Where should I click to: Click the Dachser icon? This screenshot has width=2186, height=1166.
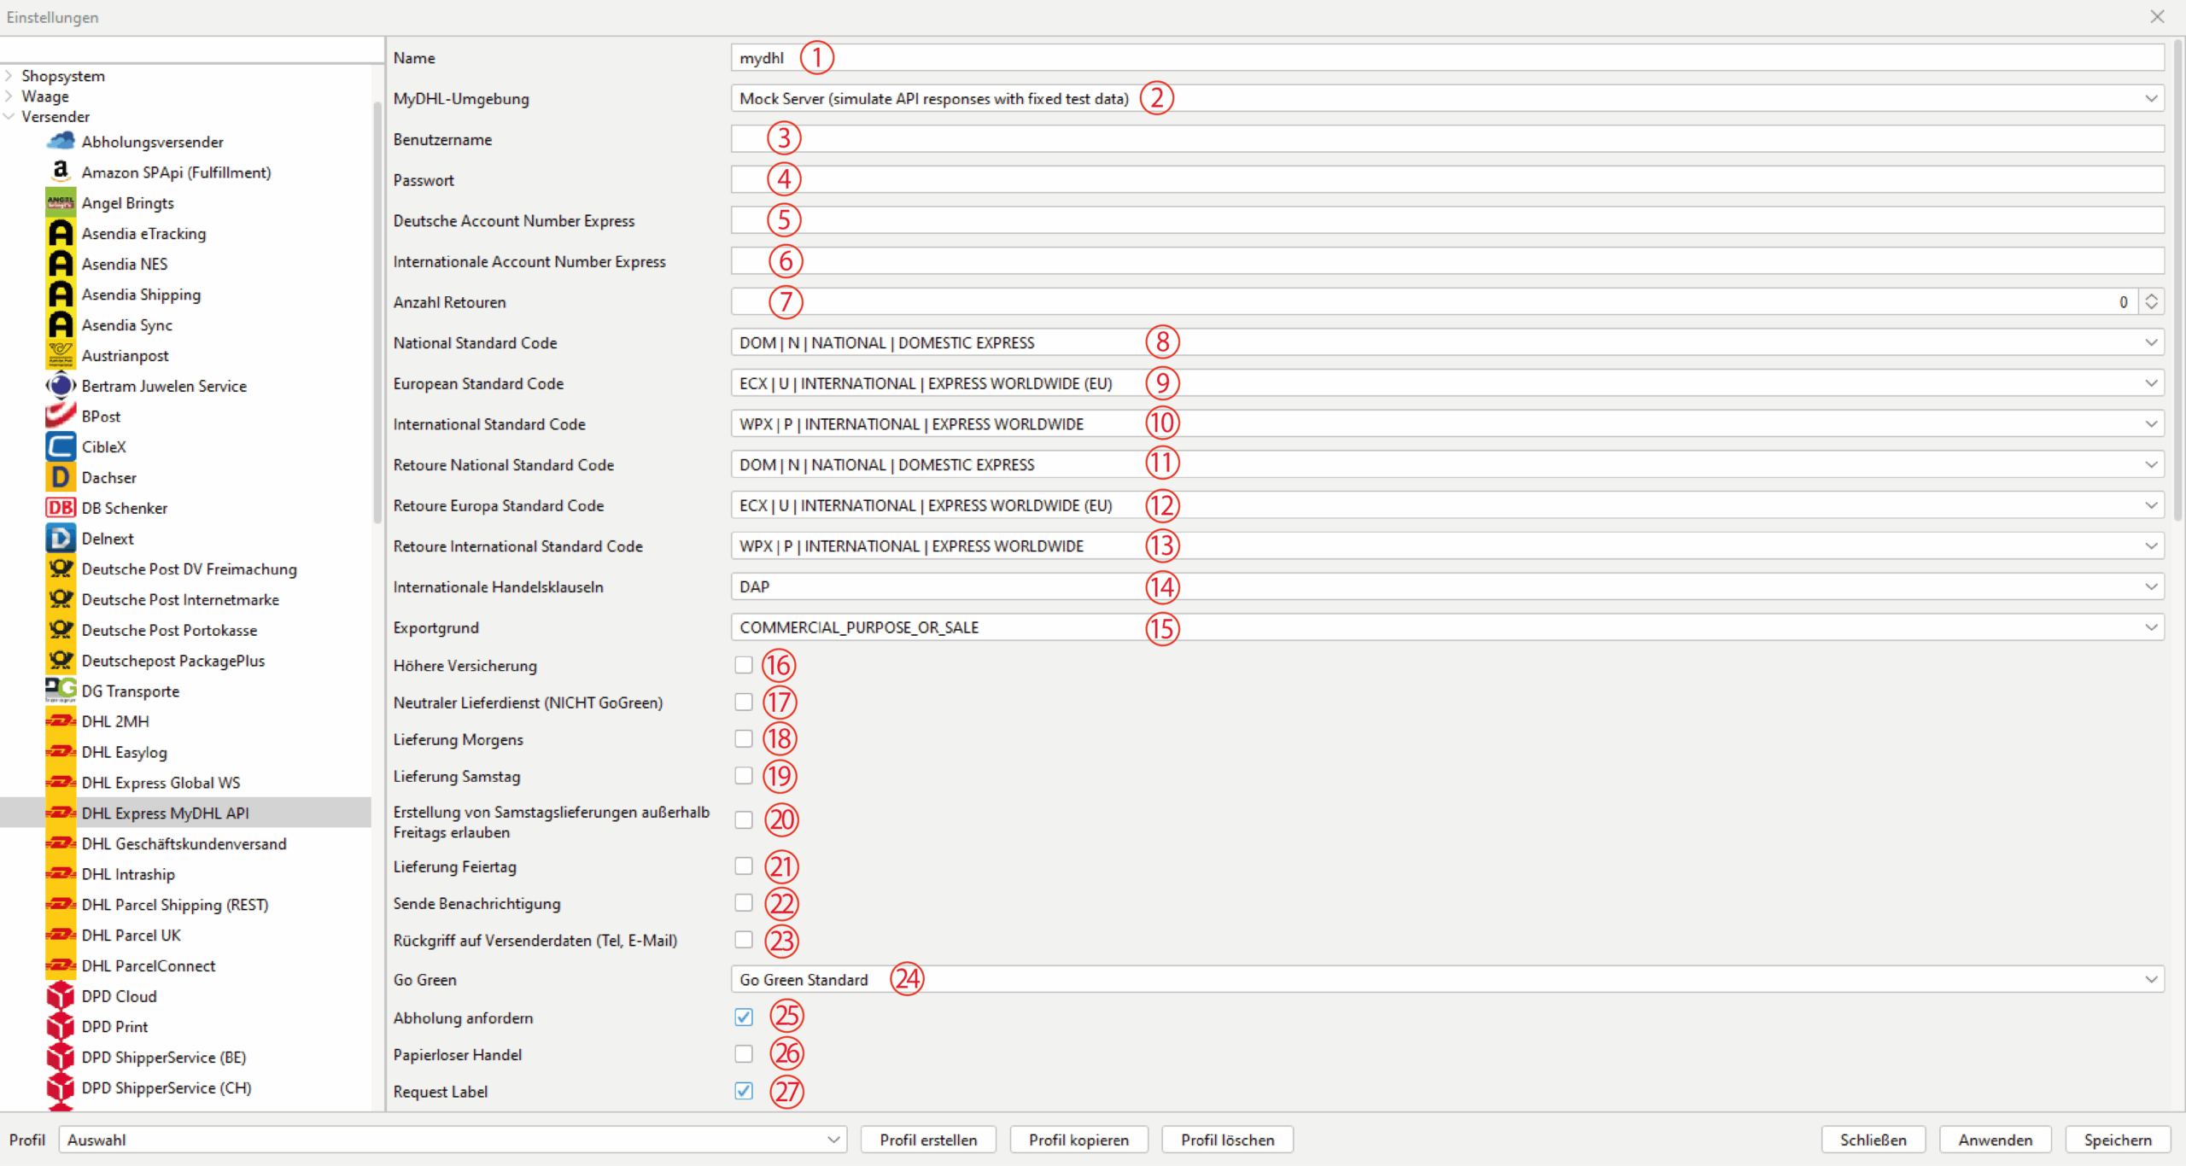[61, 477]
